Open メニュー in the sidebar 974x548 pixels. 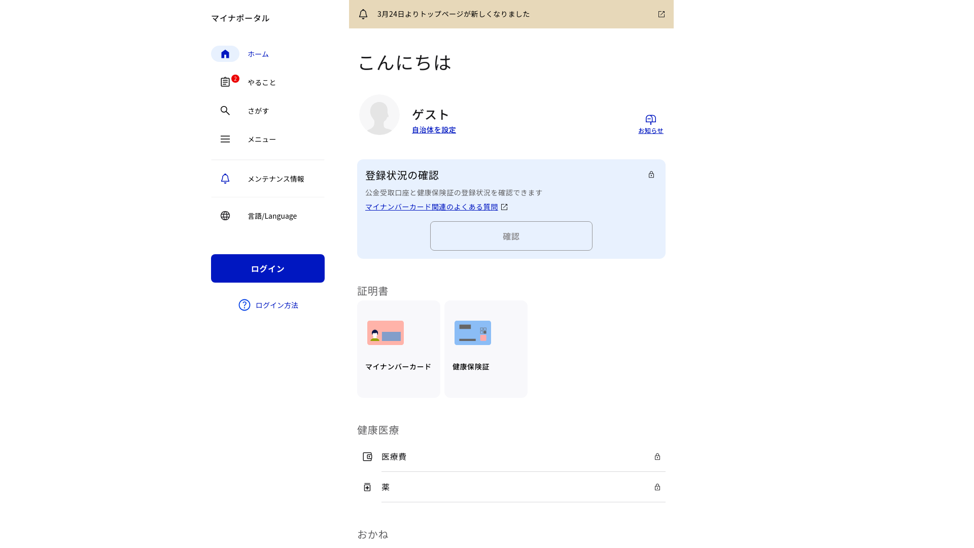(262, 139)
